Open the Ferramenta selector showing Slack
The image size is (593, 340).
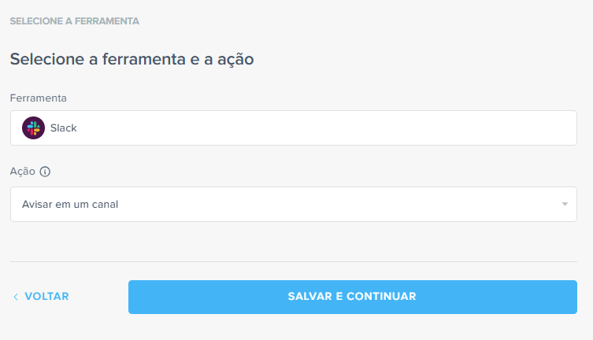point(293,128)
